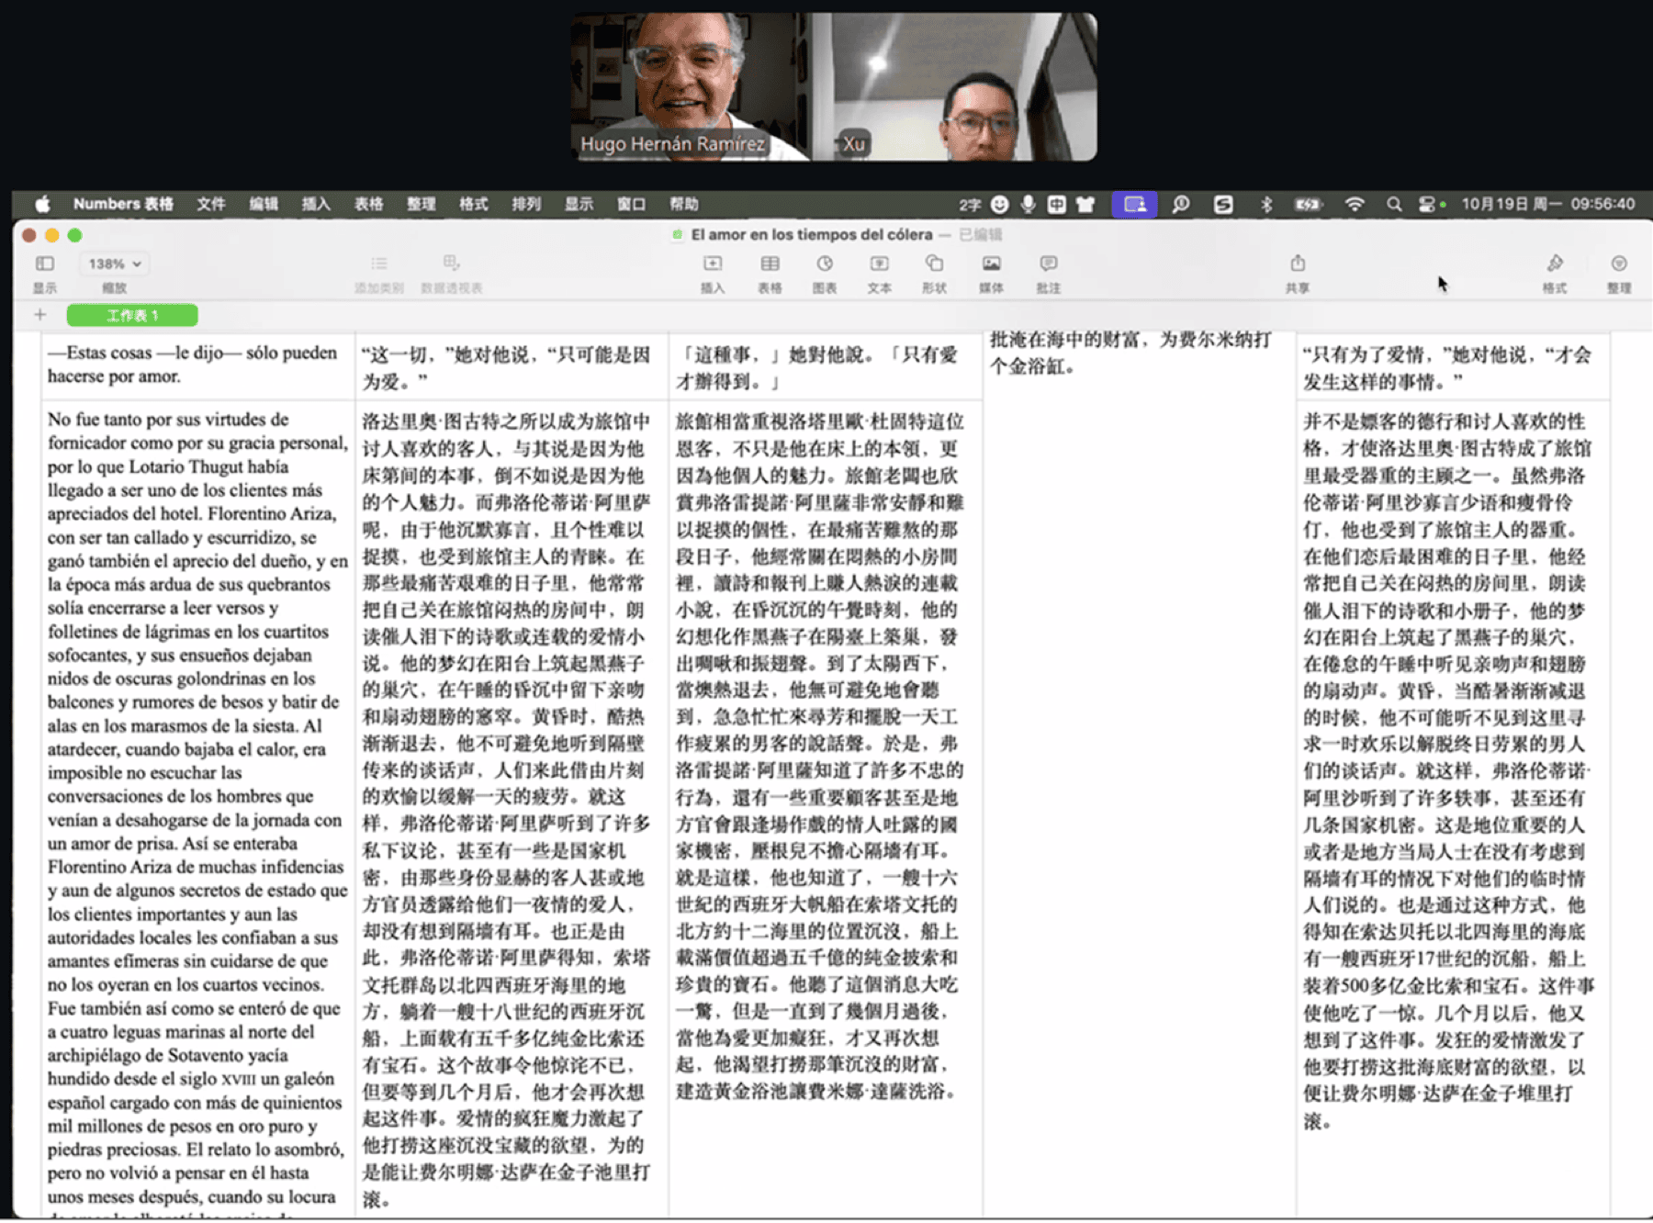Click the microphone menu bar icon
Screen dimensions: 1653x1223
coord(1029,204)
